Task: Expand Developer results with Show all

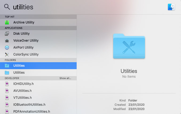Action: tap(65, 78)
